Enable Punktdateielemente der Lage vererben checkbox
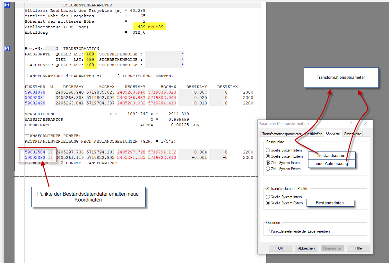The width and height of the screenshot is (389, 263). [268, 231]
